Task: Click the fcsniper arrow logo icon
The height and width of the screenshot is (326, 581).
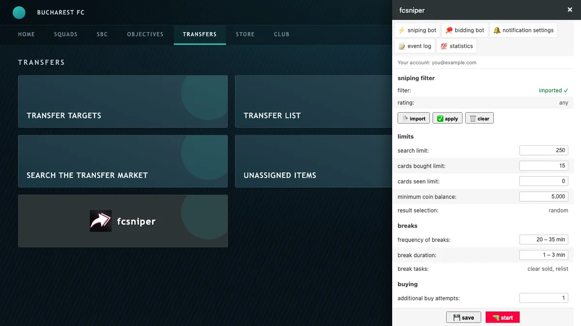Action: point(101,221)
